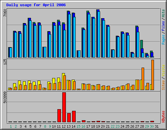Click the short hits bar for day 8
The height and width of the screenshot is (130, 167).
(44, 52)
